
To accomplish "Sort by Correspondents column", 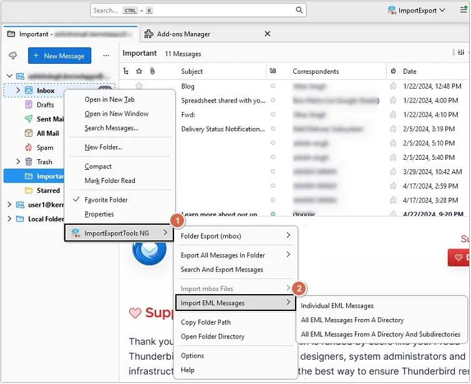I will (316, 72).
